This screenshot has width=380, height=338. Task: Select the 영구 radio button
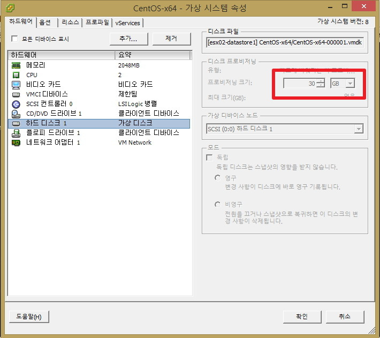218,178
